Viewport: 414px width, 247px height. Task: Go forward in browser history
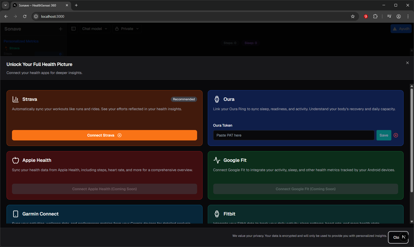click(x=15, y=16)
